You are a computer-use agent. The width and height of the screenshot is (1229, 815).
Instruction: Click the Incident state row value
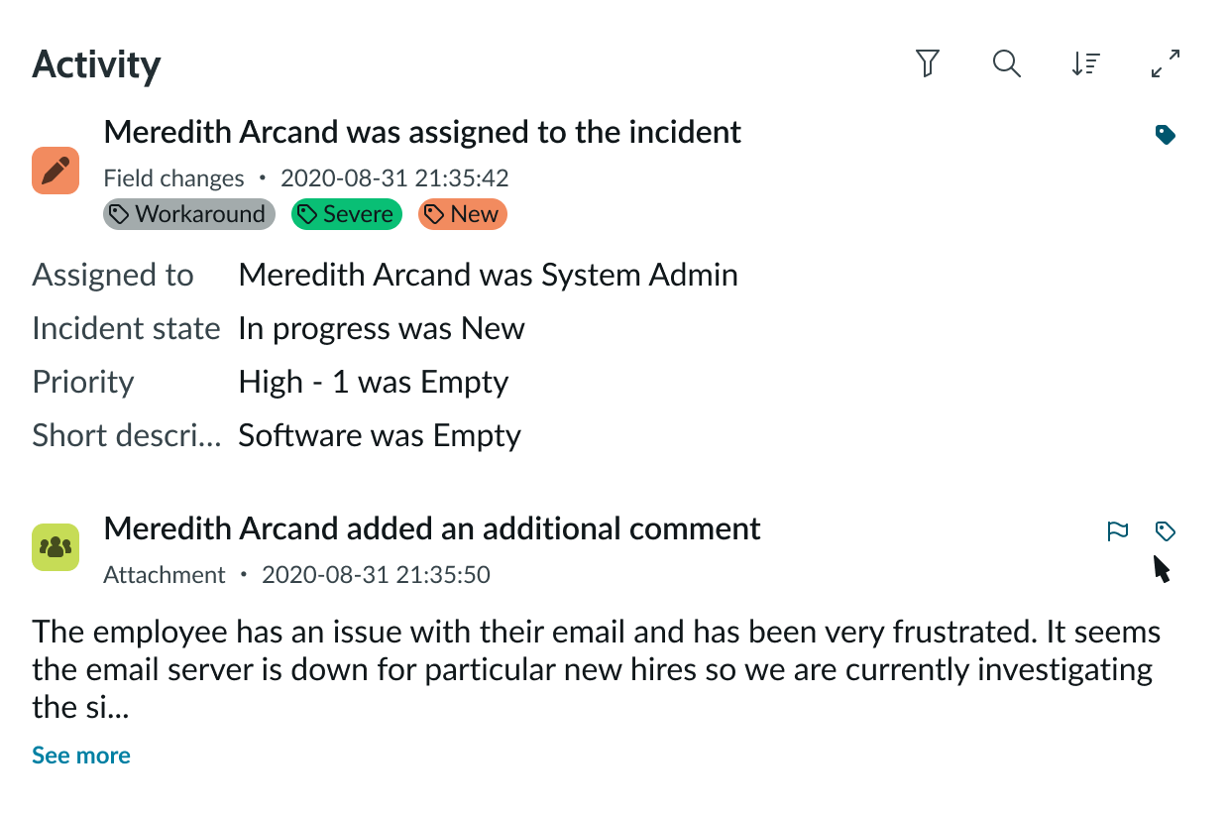pyautogui.click(x=382, y=328)
